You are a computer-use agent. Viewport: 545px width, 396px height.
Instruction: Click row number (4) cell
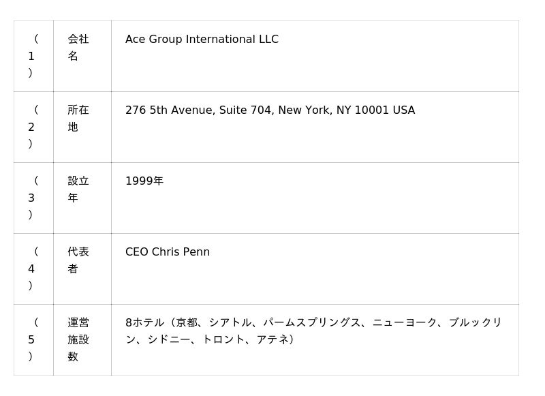[31, 269]
